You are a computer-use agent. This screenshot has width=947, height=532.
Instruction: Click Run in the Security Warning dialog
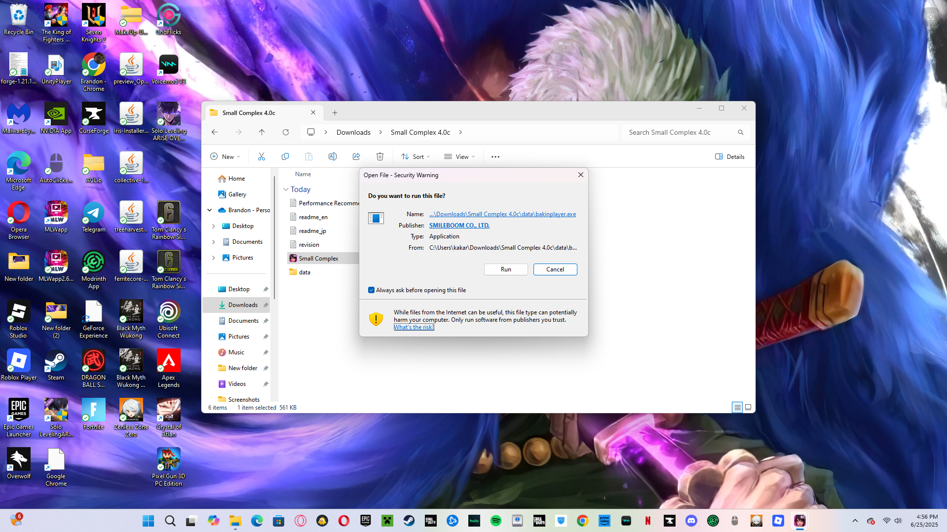pos(506,269)
